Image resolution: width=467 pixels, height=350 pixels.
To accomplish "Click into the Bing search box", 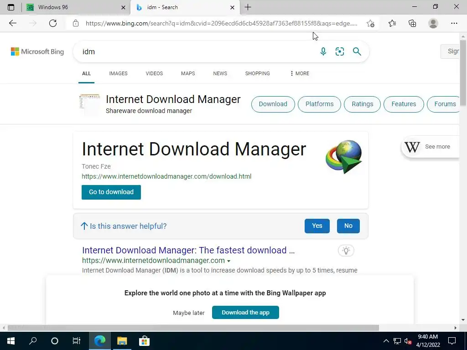I will 197,51.
